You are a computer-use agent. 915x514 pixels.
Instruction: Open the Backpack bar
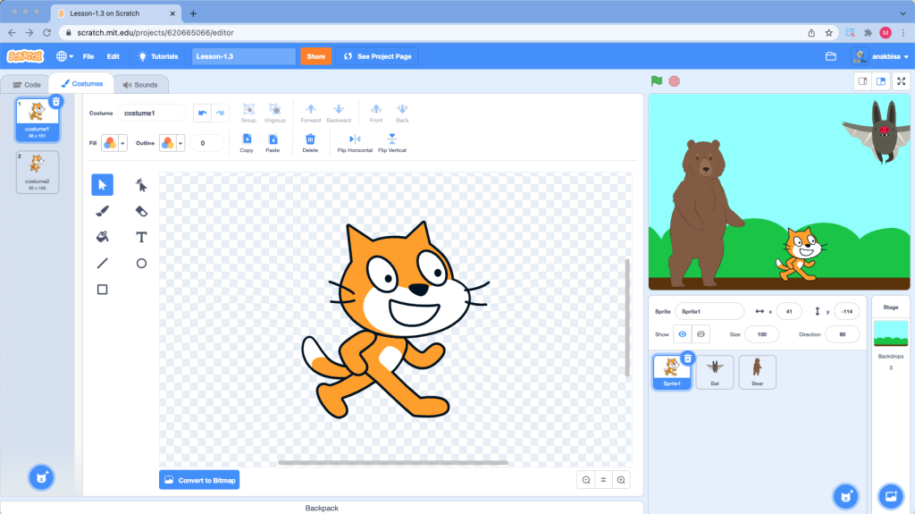pyautogui.click(x=322, y=508)
